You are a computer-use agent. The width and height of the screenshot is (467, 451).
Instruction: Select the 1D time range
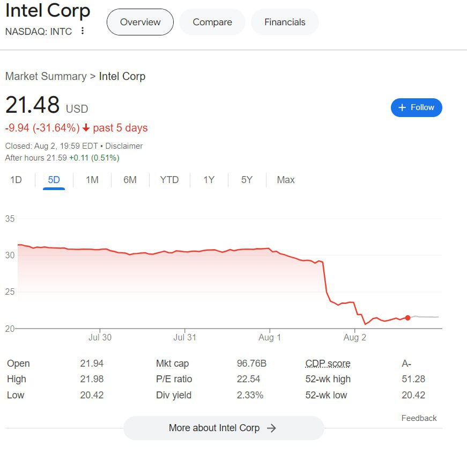(16, 180)
